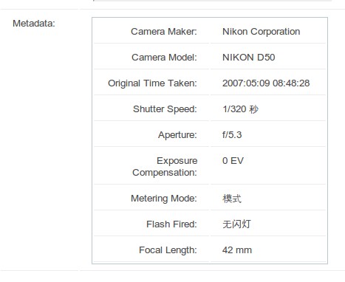Click the Metadata label
The height and width of the screenshot is (282, 345).
click(34, 24)
